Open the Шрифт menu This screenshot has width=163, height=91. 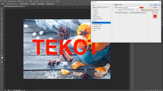31,1
